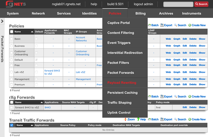Click Show for the Premium policy
This screenshot has height=137, width=213.
202,84
